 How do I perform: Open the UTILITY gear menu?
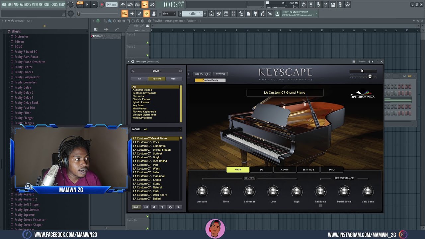coord(203,74)
